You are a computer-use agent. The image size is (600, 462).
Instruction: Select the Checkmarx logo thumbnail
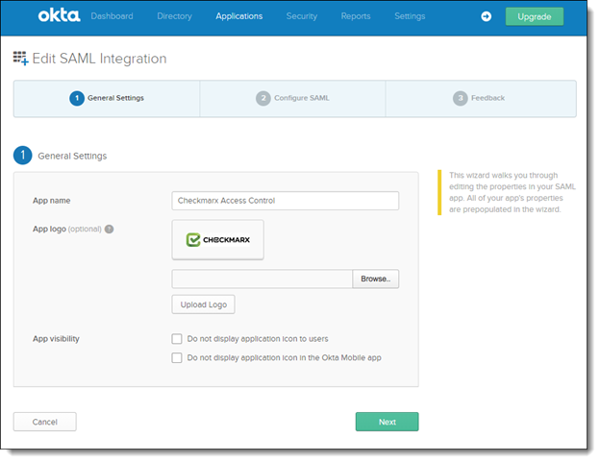pos(217,239)
